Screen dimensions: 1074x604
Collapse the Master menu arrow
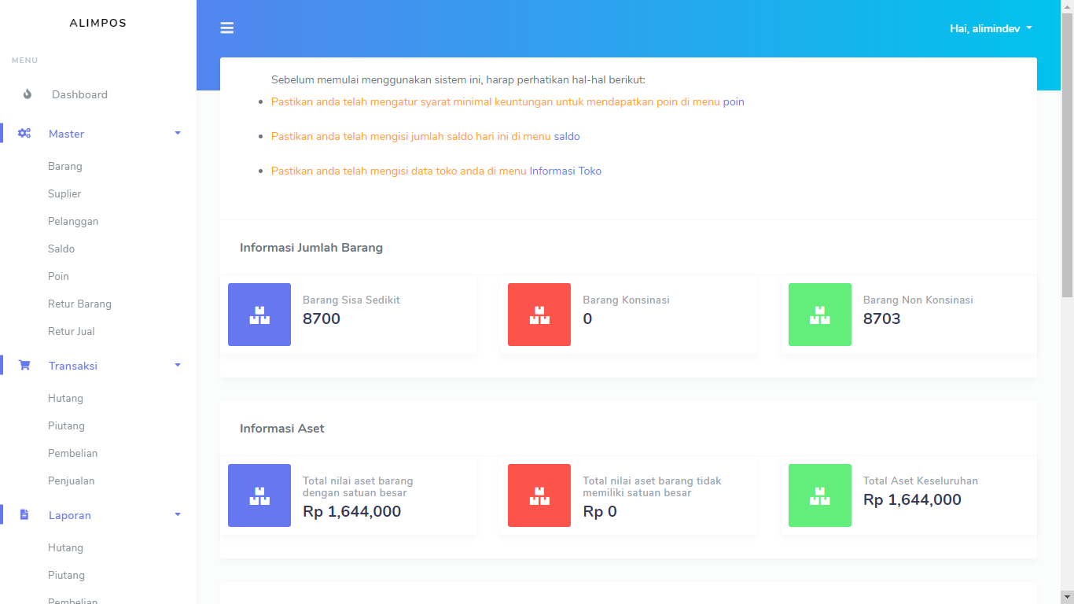click(x=178, y=134)
